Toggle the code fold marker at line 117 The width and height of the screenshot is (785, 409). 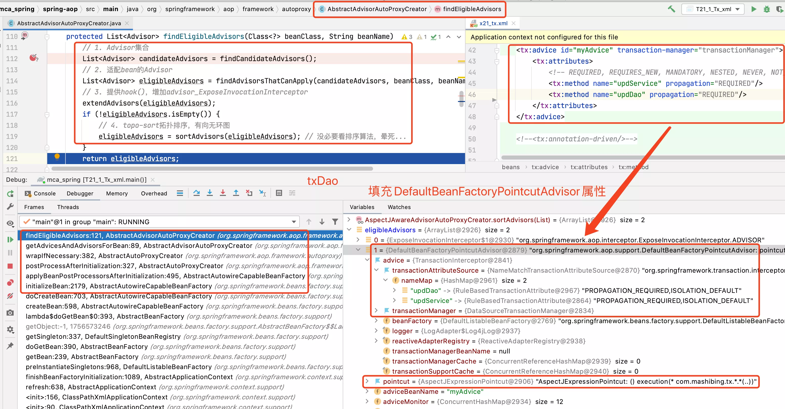(x=47, y=115)
